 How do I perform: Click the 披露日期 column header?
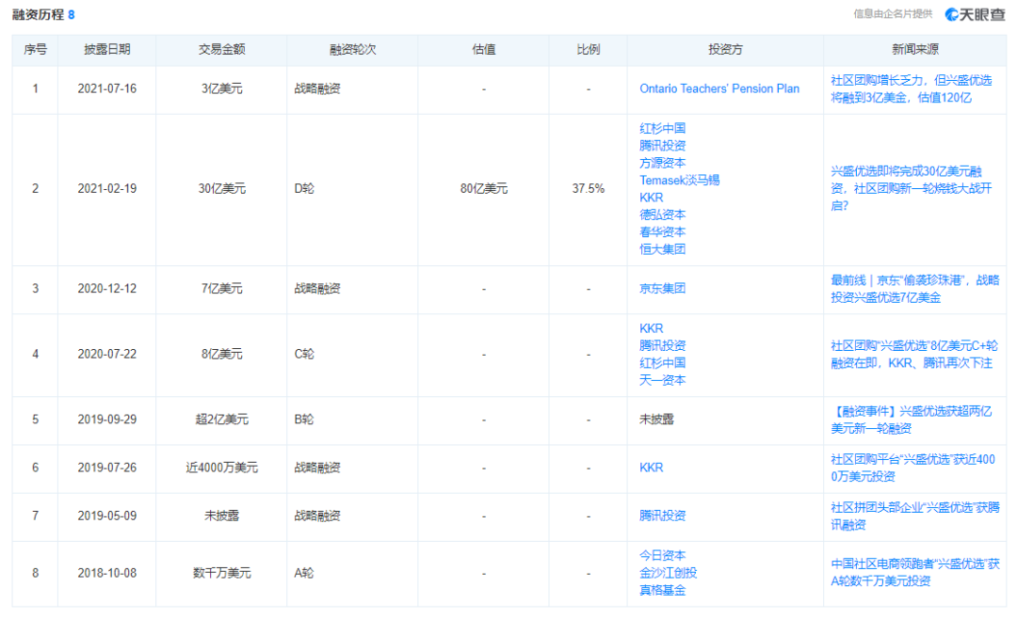click(107, 50)
